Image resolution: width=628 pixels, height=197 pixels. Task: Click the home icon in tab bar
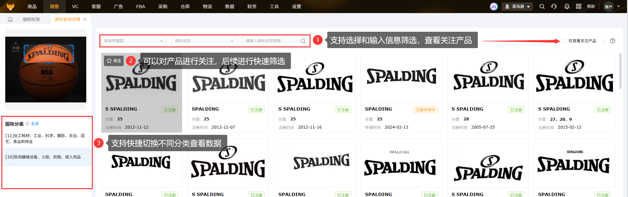(10, 19)
